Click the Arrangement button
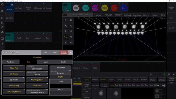176x99 pixels. coord(61,68)
